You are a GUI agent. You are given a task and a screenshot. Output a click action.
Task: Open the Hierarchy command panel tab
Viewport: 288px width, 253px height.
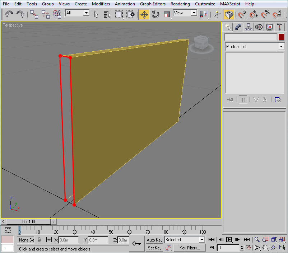[248, 27]
